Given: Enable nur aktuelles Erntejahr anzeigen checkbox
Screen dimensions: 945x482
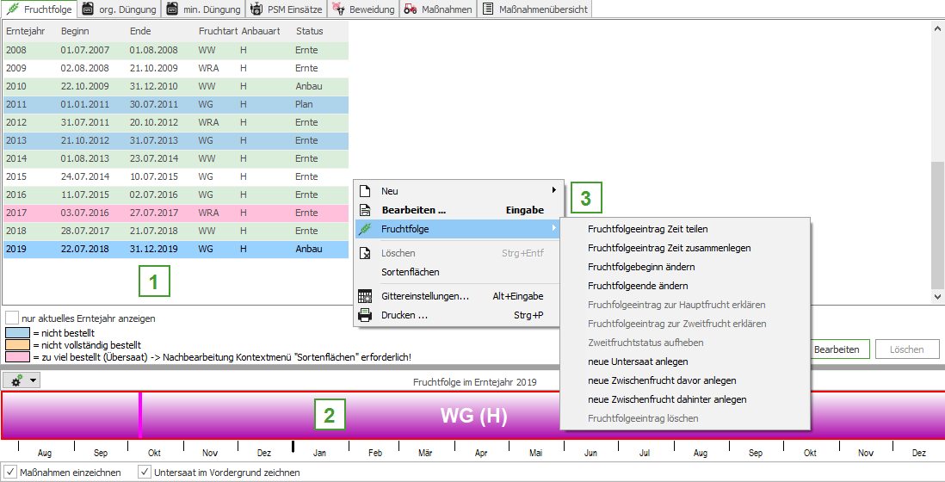Looking at the screenshot, I should (x=12, y=318).
